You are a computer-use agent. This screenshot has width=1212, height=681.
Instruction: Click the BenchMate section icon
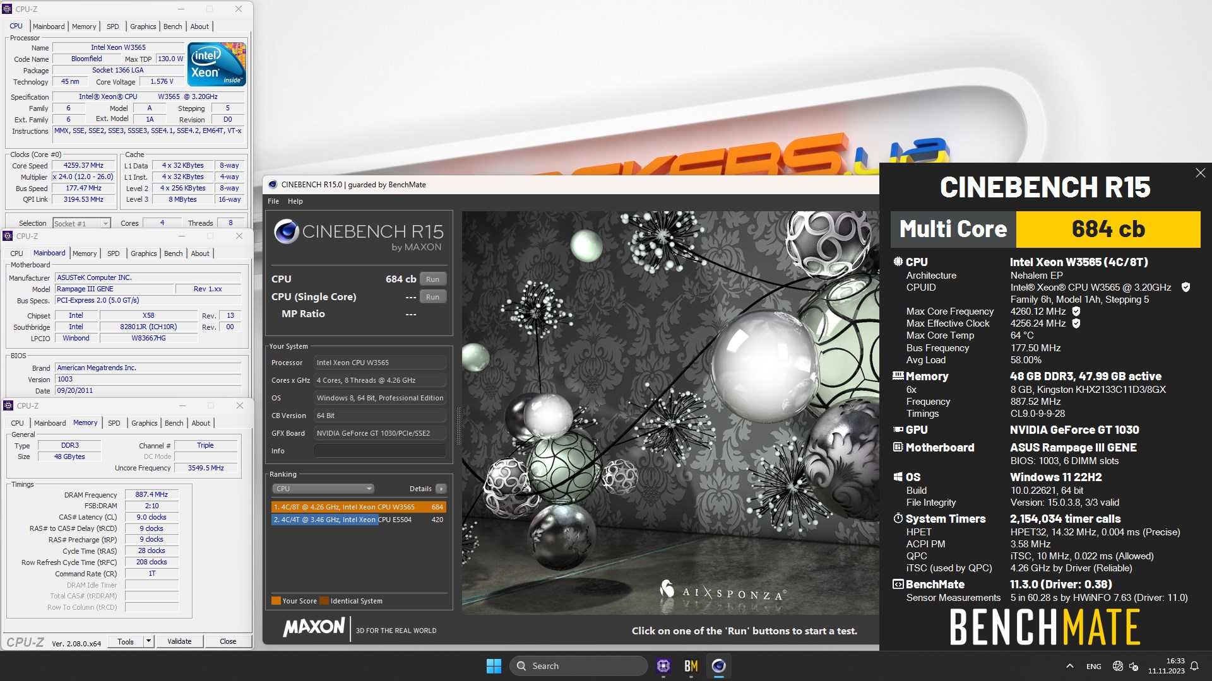point(898,585)
